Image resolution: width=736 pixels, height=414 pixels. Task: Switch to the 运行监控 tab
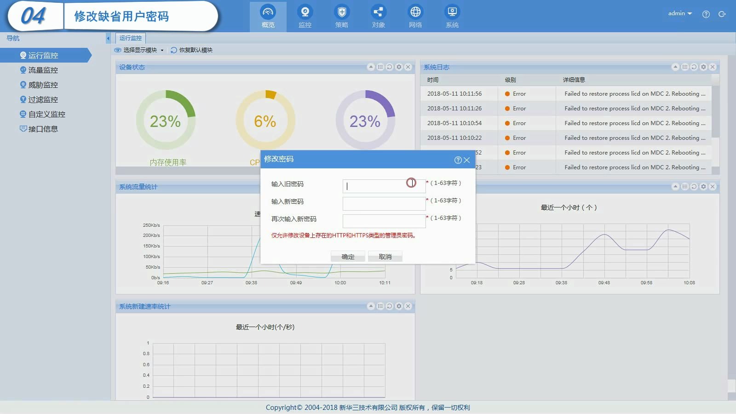pyautogui.click(x=131, y=38)
